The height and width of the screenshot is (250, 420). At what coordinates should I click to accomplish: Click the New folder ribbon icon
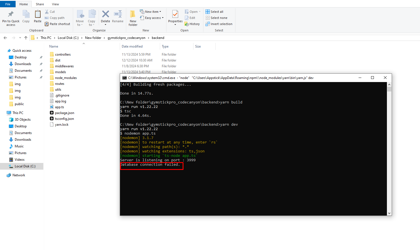click(133, 14)
